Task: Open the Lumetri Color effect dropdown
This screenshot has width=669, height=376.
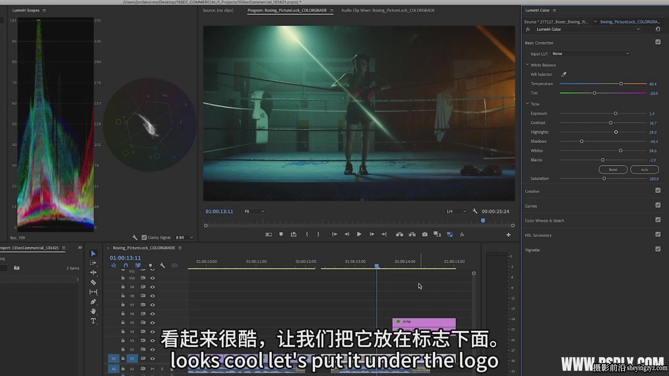Action: [587, 29]
